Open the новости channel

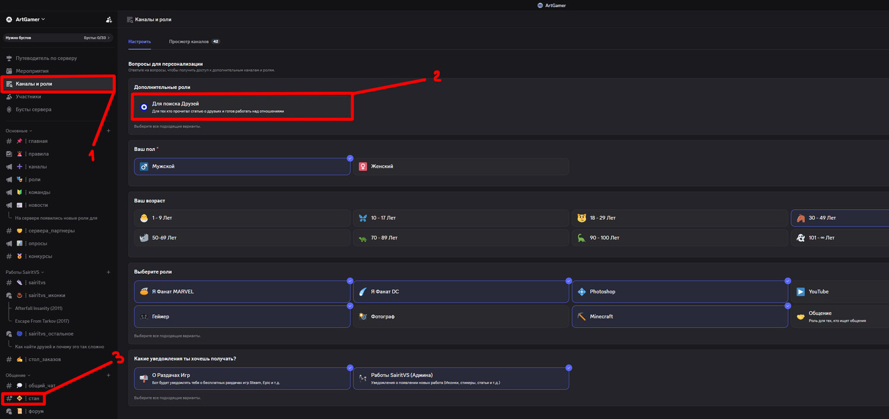pos(58,205)
